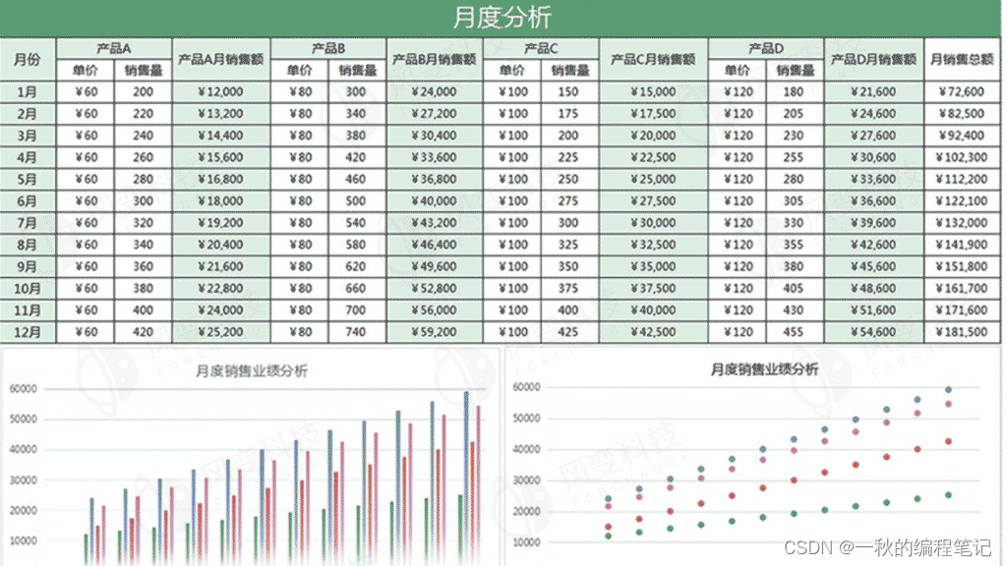Select the 产品C group header
This screenshot has width=1007, height=566.
pos(541,49)
